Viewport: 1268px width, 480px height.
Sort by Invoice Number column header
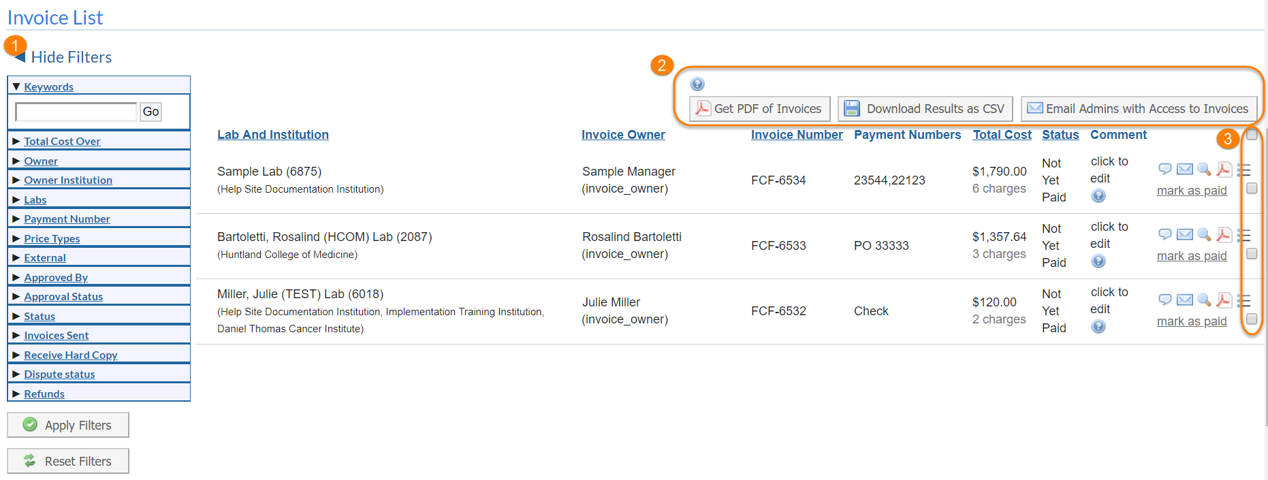pyautogui.click(x=797, y=135)
